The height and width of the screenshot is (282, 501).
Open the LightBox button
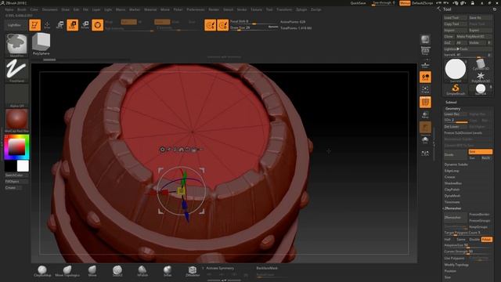tap(16, 25)
